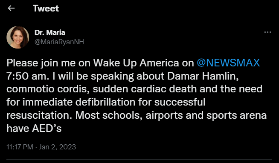The width and height of the screenshot is (279, 163).
Task: Click the words sports arena in tweet
Action: click(237, 116)
